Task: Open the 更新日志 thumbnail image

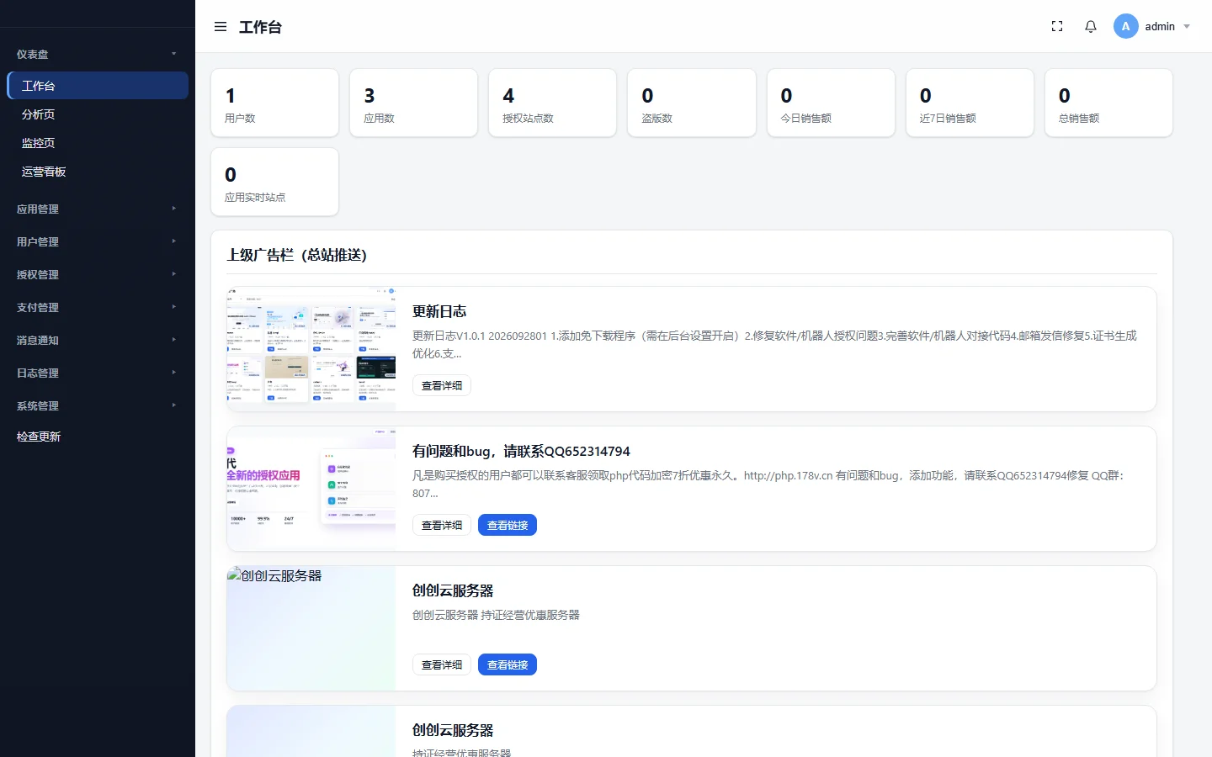Action: [311, 349]
